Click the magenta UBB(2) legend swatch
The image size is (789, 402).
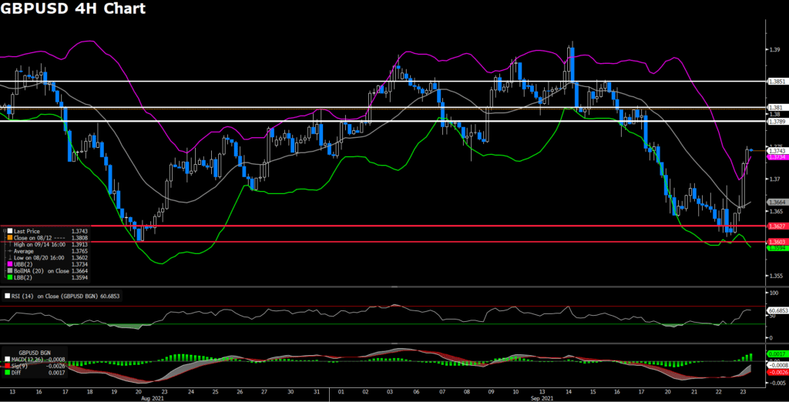[x=10, y=264]
